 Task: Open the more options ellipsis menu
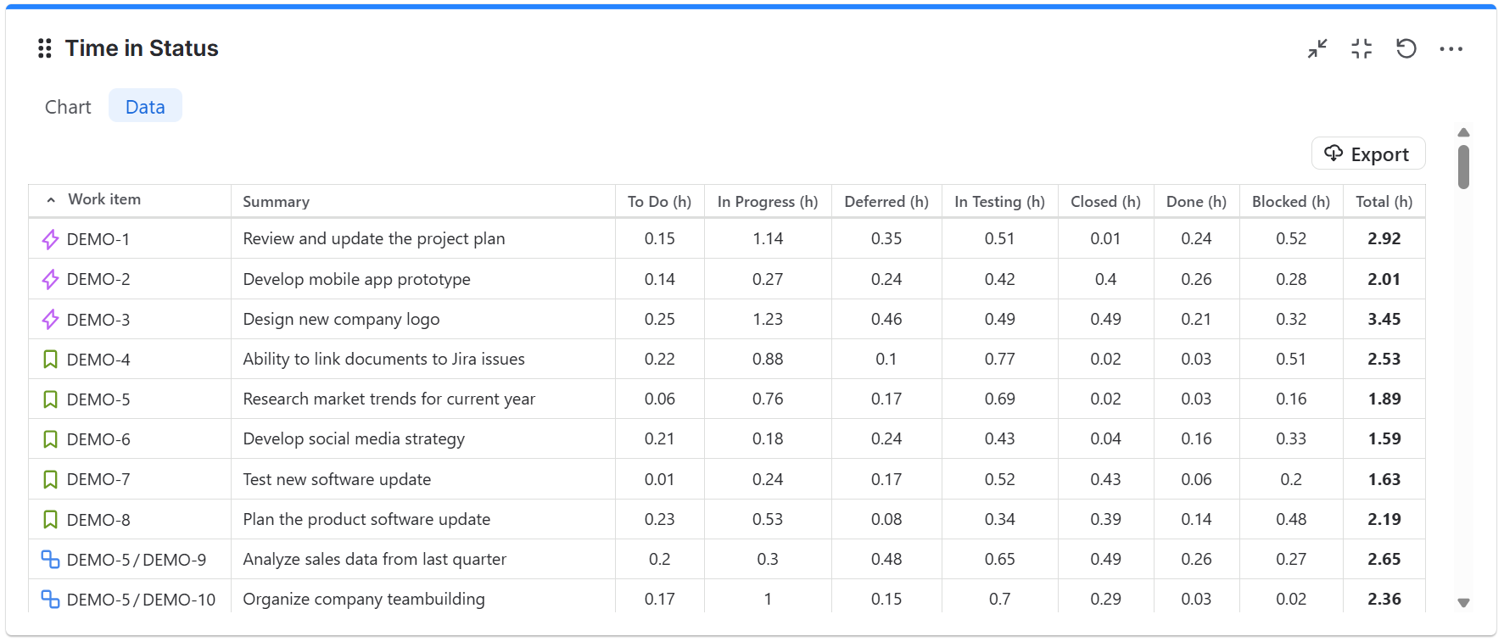pos(1451,49)
